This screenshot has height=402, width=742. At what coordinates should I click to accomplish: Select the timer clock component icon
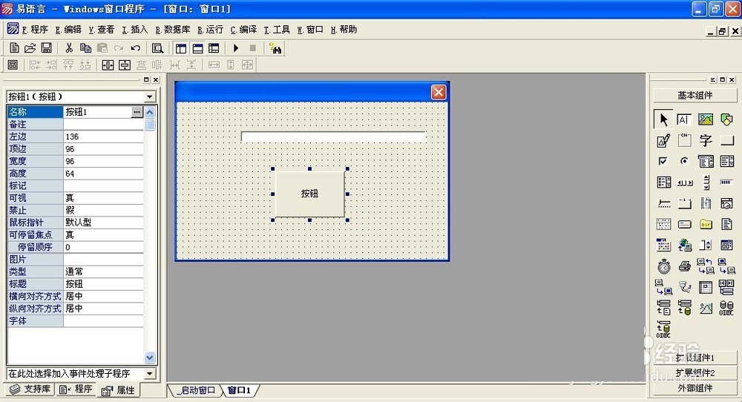pos(664,266)
